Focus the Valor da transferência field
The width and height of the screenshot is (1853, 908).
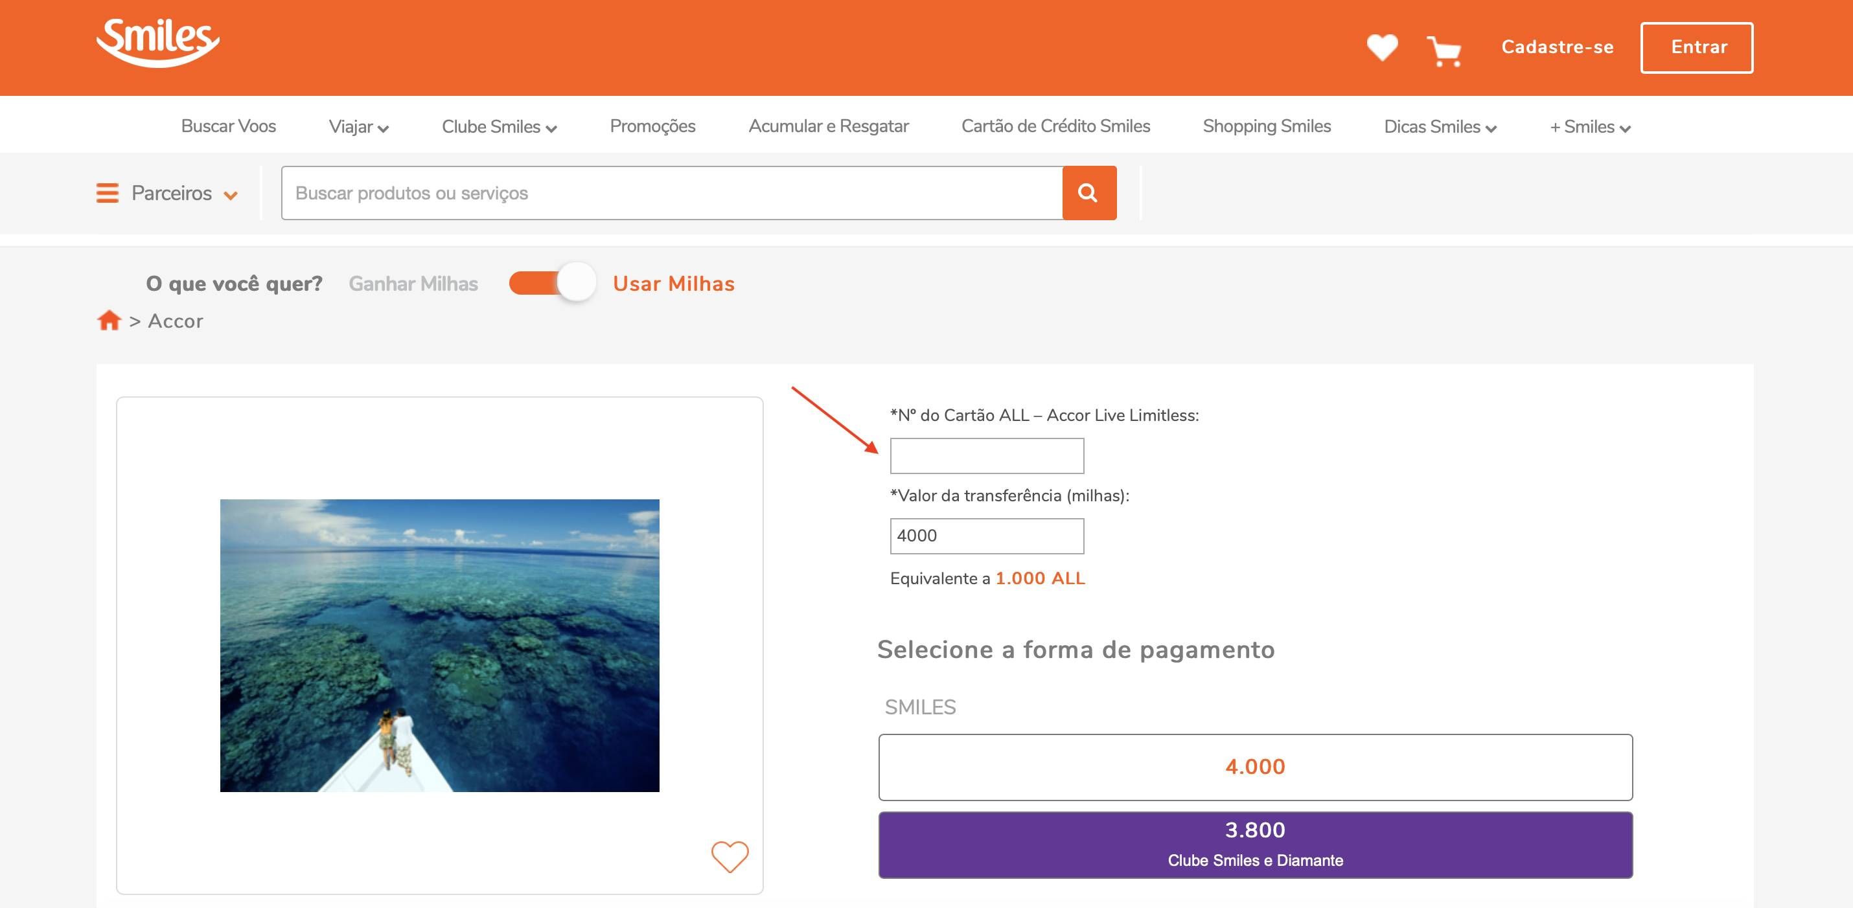(987, 536)
